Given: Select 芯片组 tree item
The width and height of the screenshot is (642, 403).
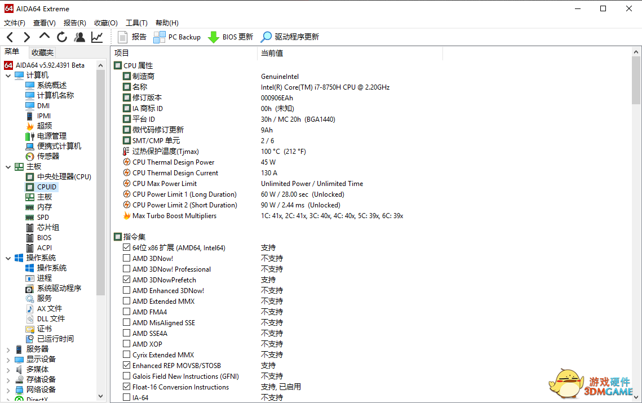Looking at the screenshot, I should point(48,227).
